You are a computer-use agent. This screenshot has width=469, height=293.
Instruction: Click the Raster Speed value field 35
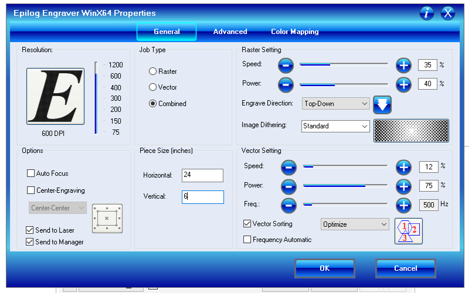[x=427, y=65]
